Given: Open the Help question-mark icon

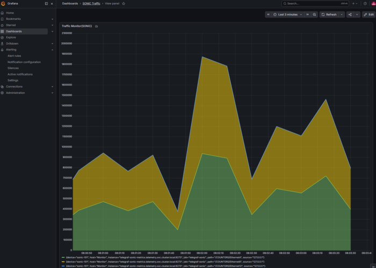Looking at the screenshot, I should [x=365, y=4].
